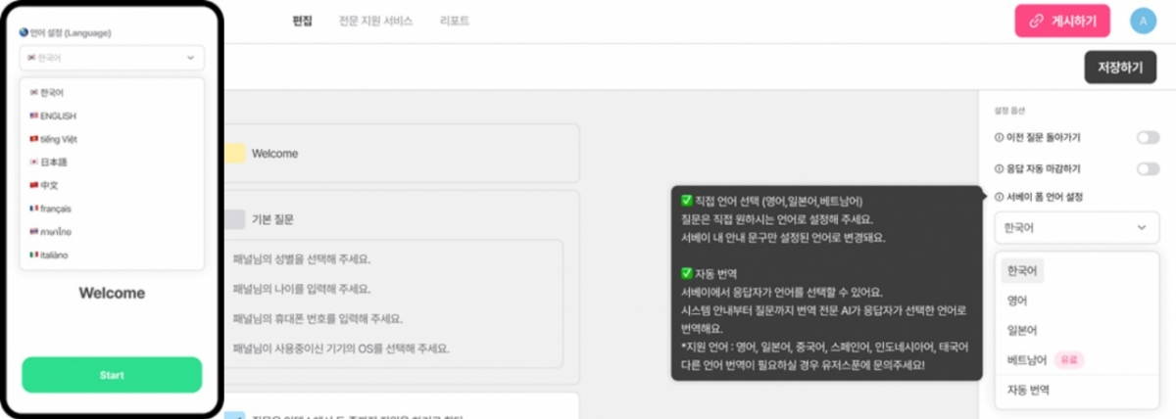Click the green Start button in the preview
Viewport: 1176px width, 419px height.
[112, 375]
